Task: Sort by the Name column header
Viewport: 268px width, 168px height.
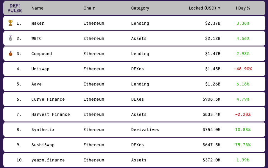Action: click(38, 8)
